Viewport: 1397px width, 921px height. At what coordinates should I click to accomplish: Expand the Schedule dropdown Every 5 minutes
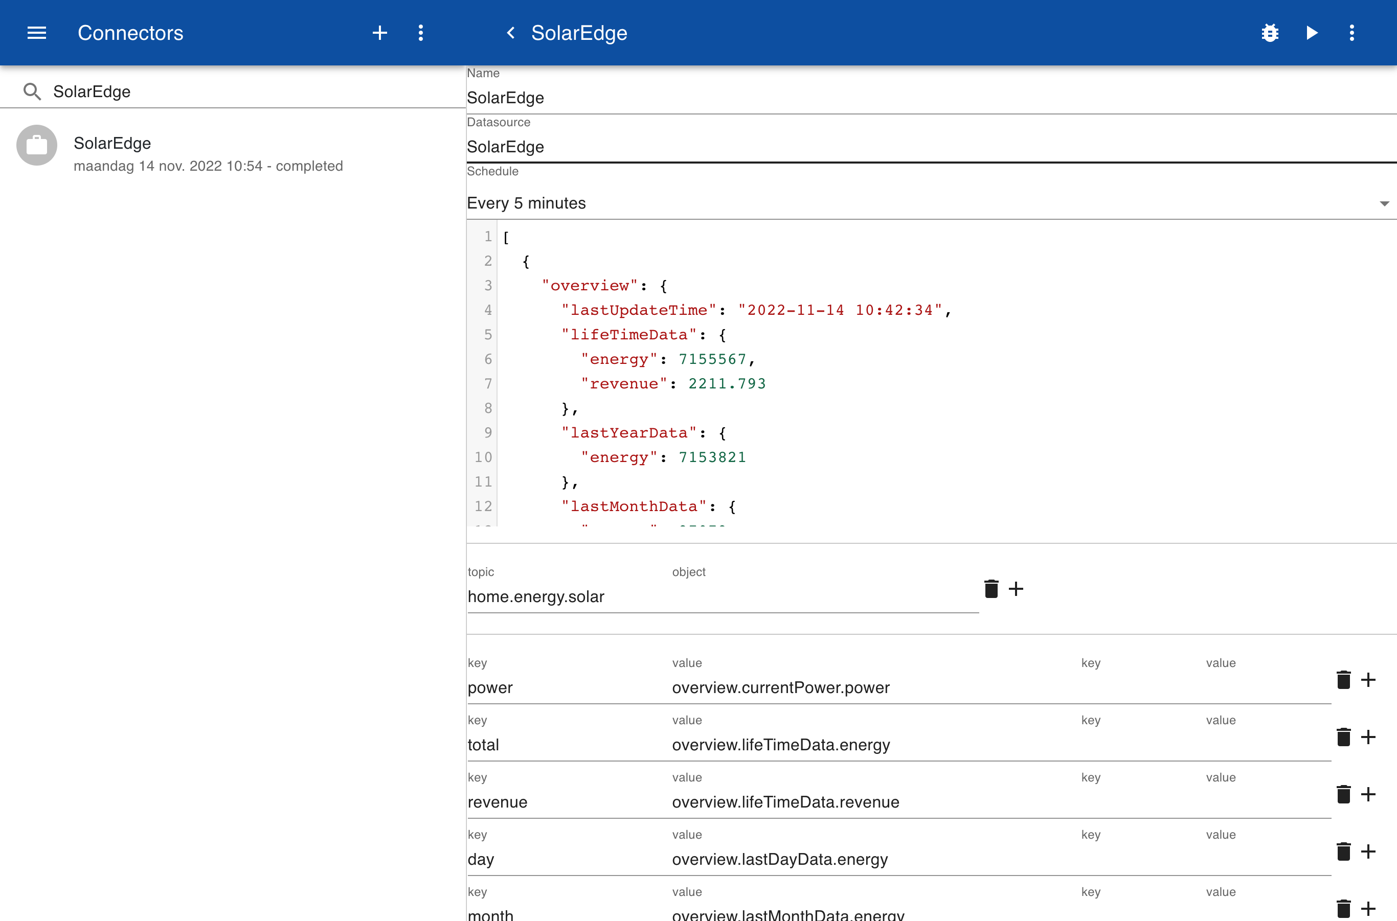(x=932, y=203)
